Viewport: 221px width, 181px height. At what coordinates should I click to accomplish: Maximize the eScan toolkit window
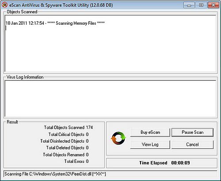tap(201, 5)
